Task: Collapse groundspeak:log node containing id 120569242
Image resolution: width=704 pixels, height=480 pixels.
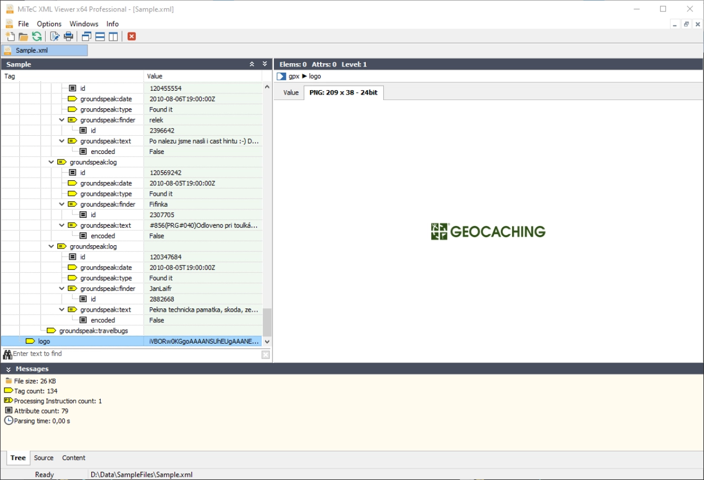Action: pos(52,162)
